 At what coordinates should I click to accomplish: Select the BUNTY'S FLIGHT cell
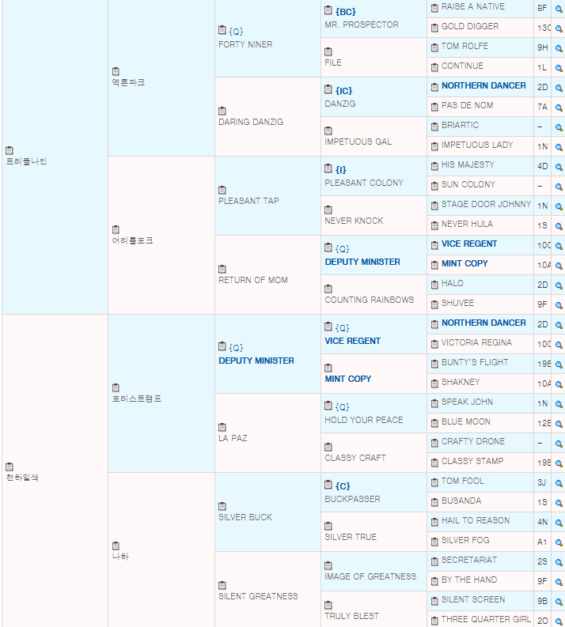tap(480, 364)
